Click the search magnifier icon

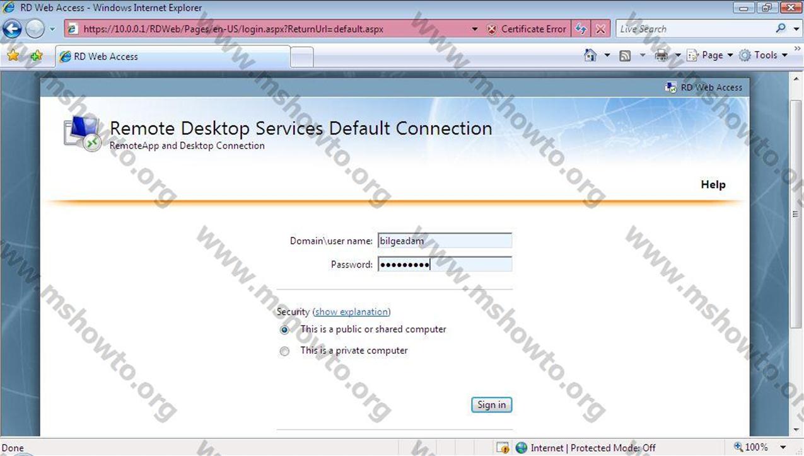(x=781, y=28)
